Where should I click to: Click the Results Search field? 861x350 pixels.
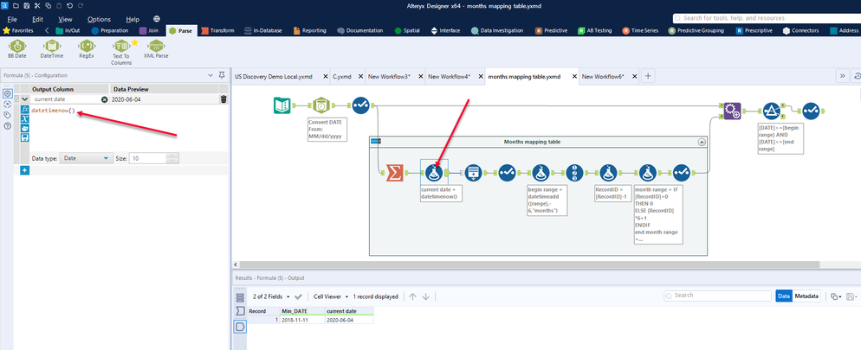pyautogui.click(x=718, y=296)
